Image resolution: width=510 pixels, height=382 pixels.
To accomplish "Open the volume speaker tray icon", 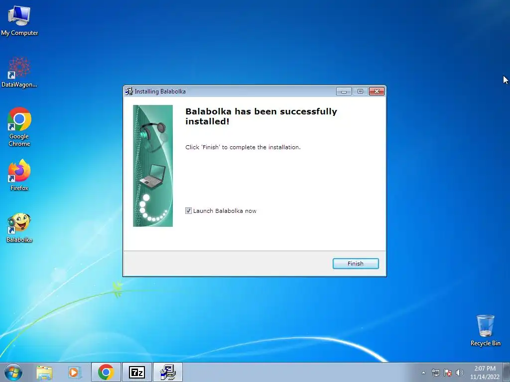I will click(460, 373).
